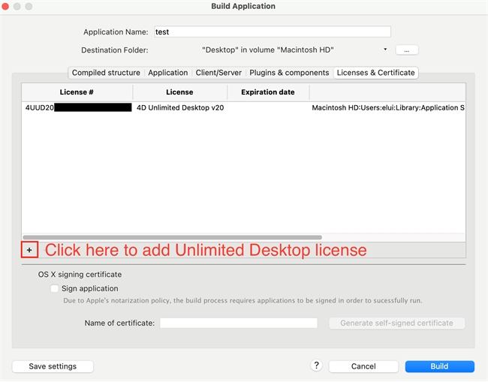
Task: Open the help question mark button
Action: (x=316, y=365)
